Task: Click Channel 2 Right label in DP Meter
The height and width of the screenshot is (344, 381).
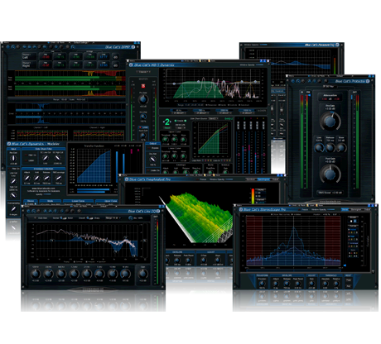Action: [29, 65]
